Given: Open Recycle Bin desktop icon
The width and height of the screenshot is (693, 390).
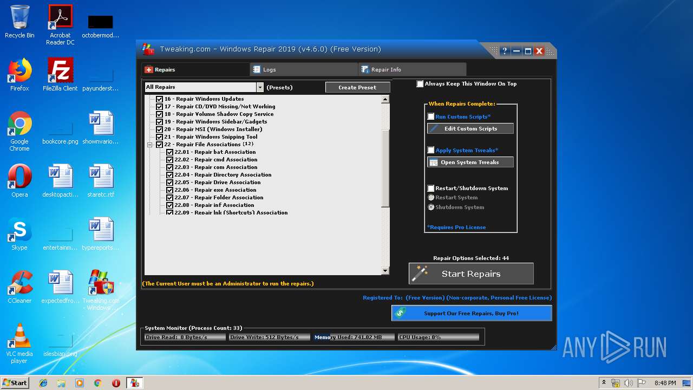Looking at the screenshot, I should [x=19, y=22].
